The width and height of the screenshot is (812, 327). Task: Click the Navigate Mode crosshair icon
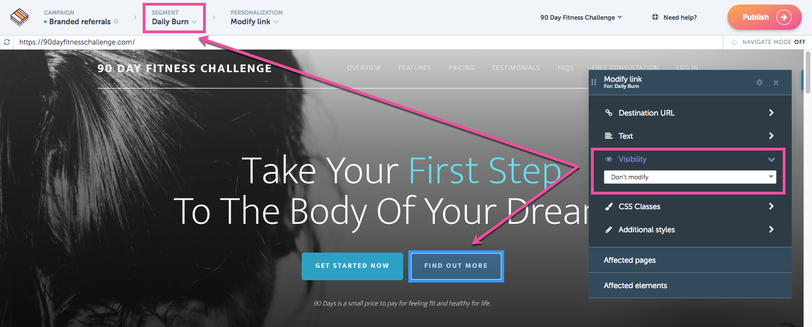pos(734,42)
